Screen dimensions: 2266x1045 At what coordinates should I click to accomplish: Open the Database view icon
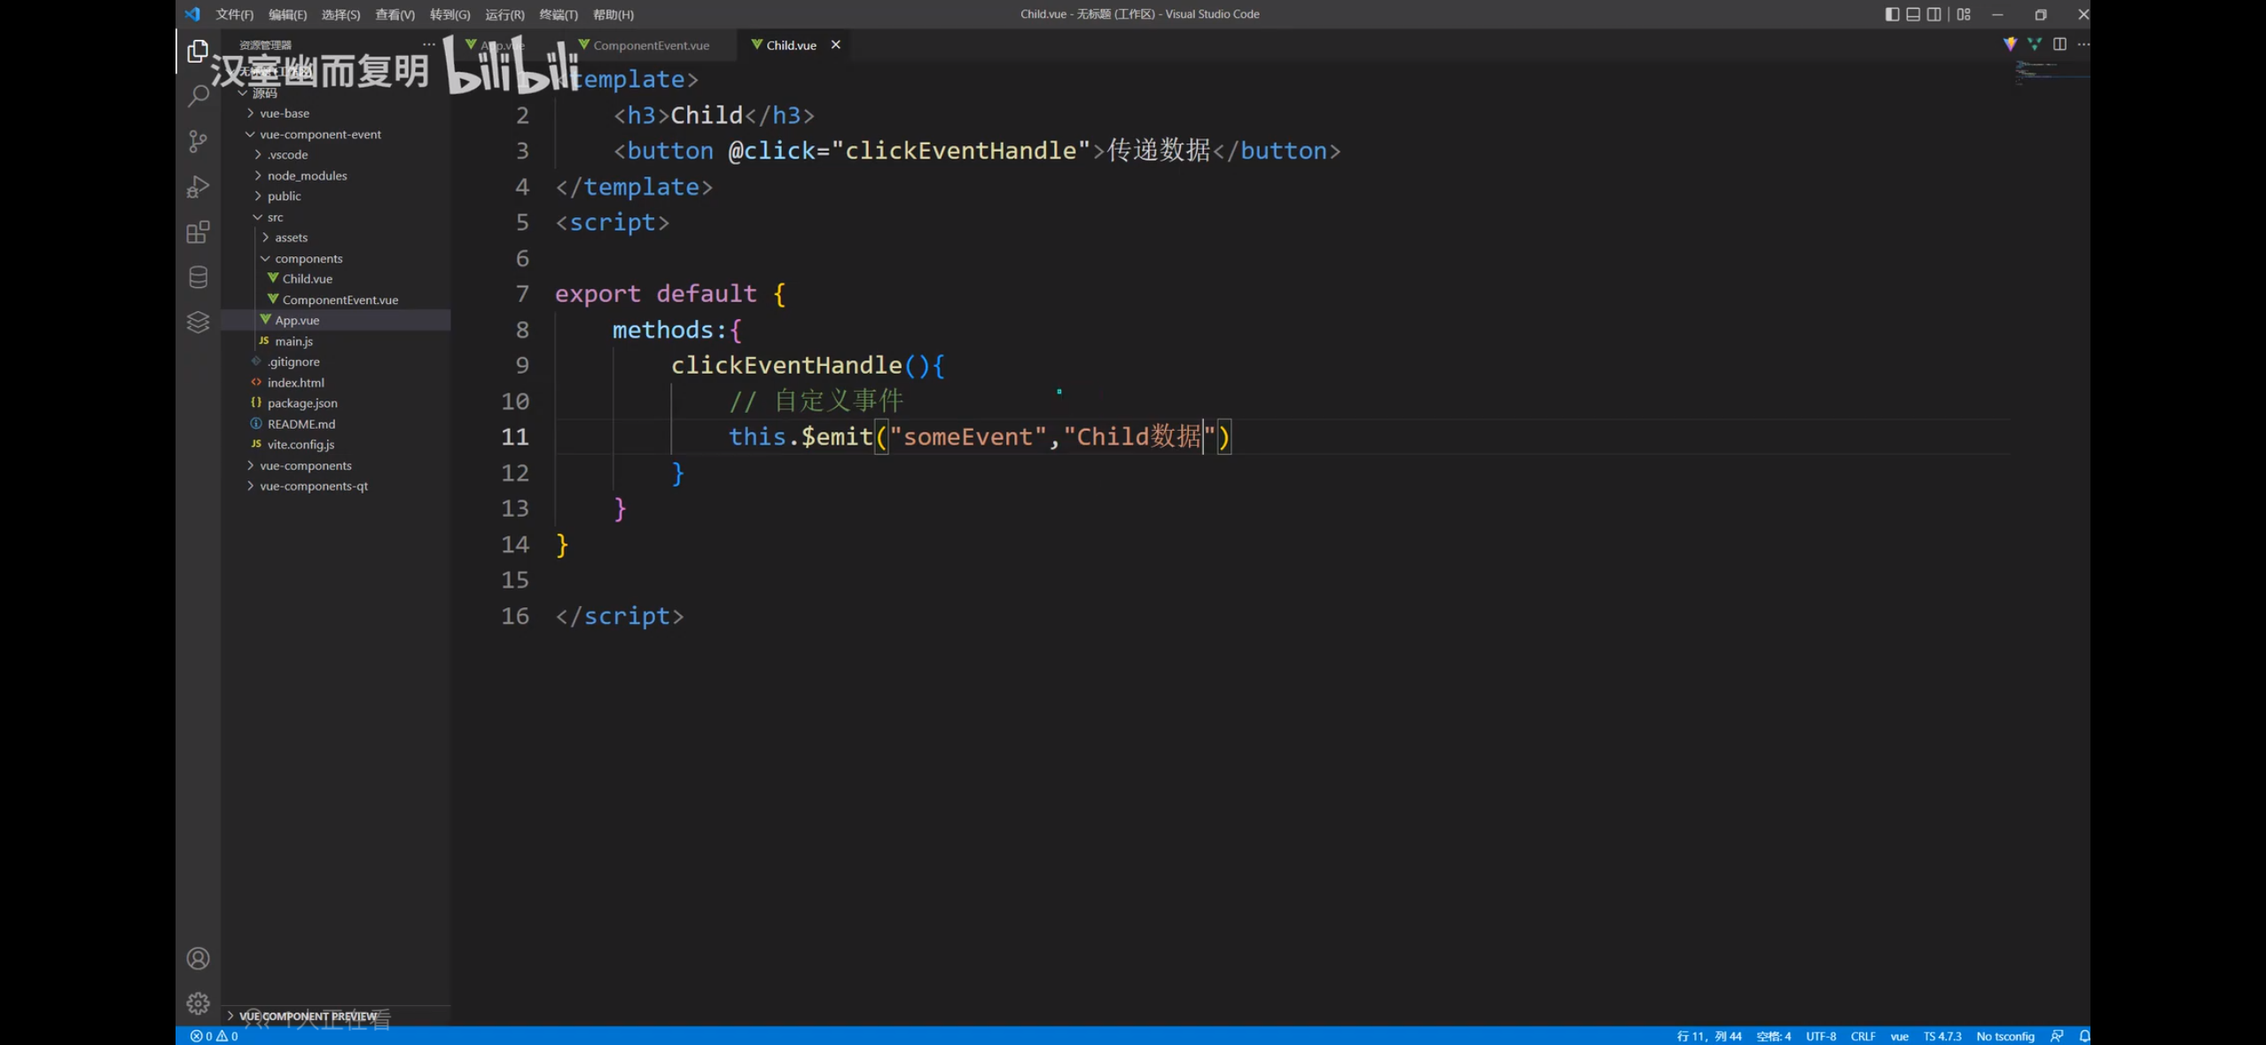click(198, 277)
